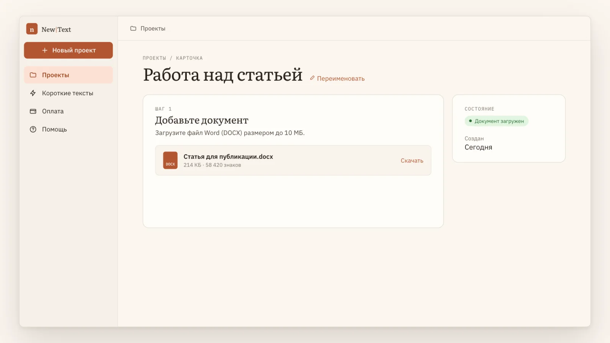Click the New|Text logo icon
The width and height of the screenshot is (610, 343).
click(32, 29)
